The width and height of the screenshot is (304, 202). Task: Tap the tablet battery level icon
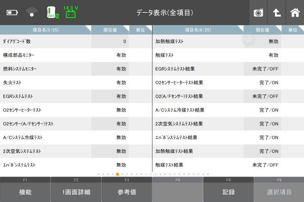click(x=12, y=13)
